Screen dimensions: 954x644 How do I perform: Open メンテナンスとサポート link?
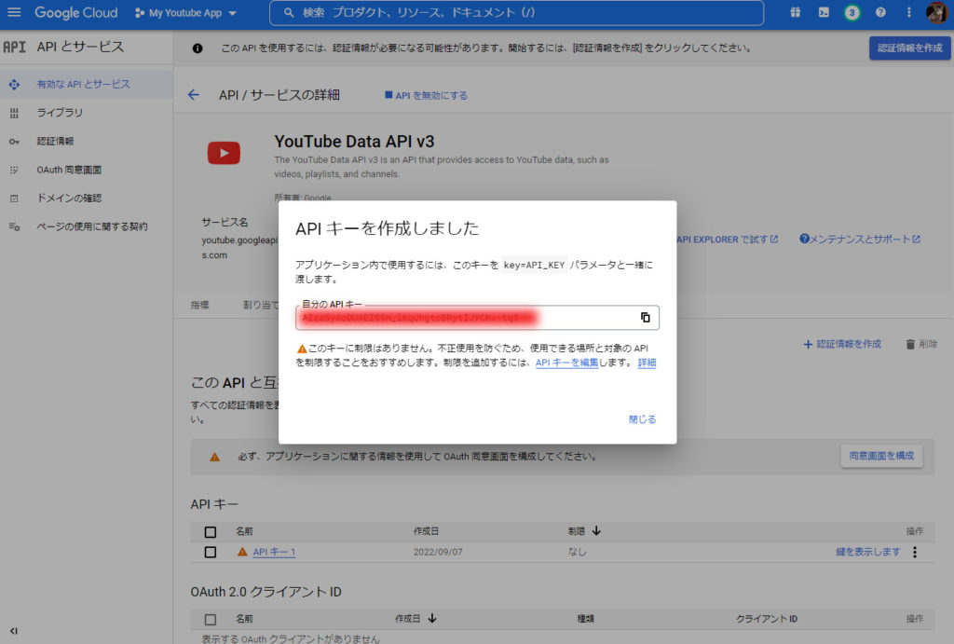(860, 240)
